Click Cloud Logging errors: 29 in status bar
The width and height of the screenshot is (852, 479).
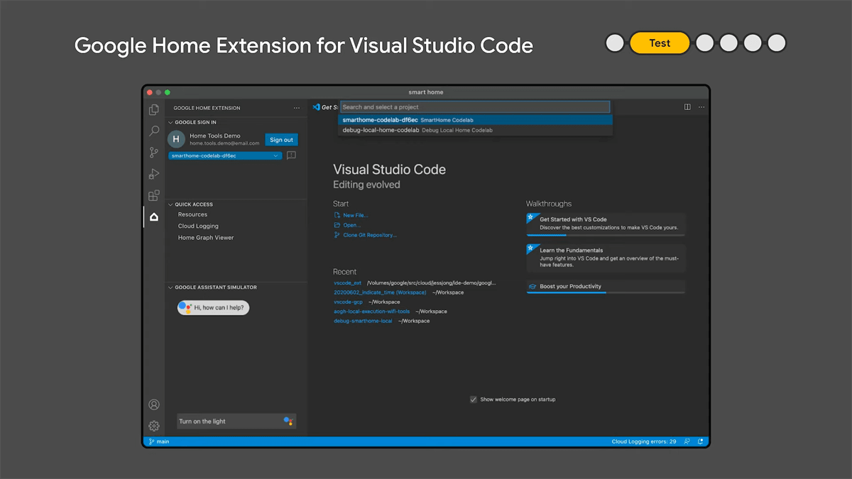(644, 441)
